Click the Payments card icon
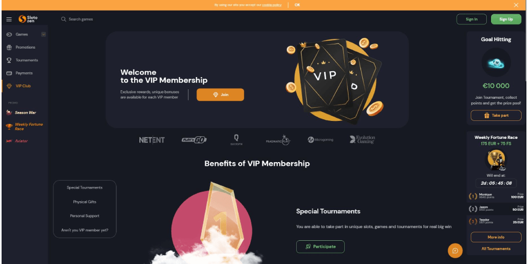The image size is (528, 264). click(x=9, y=73)
